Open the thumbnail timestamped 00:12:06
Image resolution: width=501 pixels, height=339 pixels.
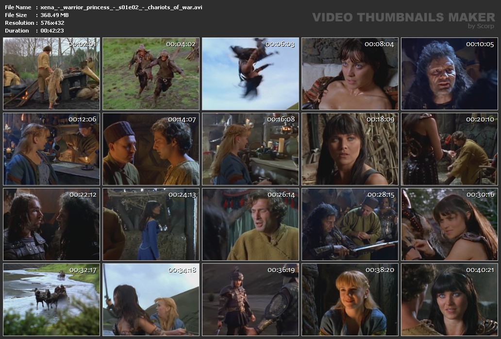(x=51, y=149)
